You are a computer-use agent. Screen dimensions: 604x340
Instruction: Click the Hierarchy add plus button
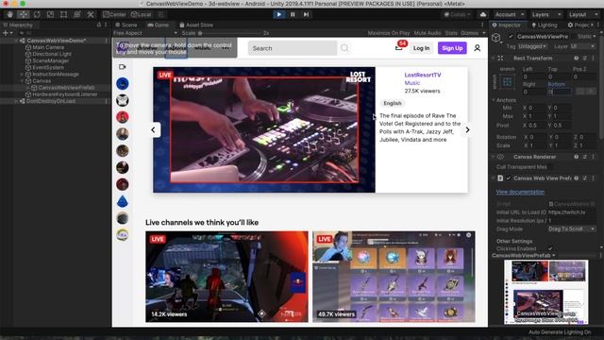tap(6, 33)
